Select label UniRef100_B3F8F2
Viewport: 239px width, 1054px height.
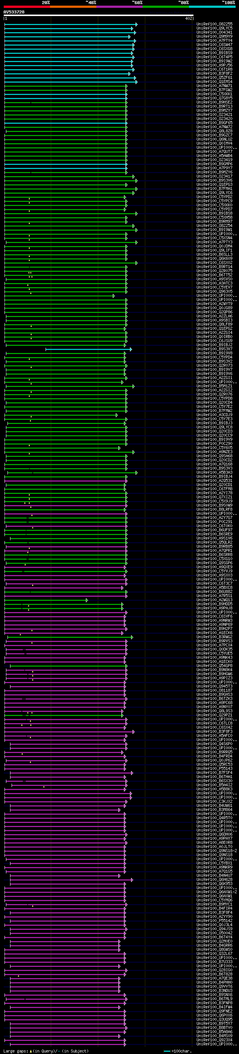pos(214,73)
